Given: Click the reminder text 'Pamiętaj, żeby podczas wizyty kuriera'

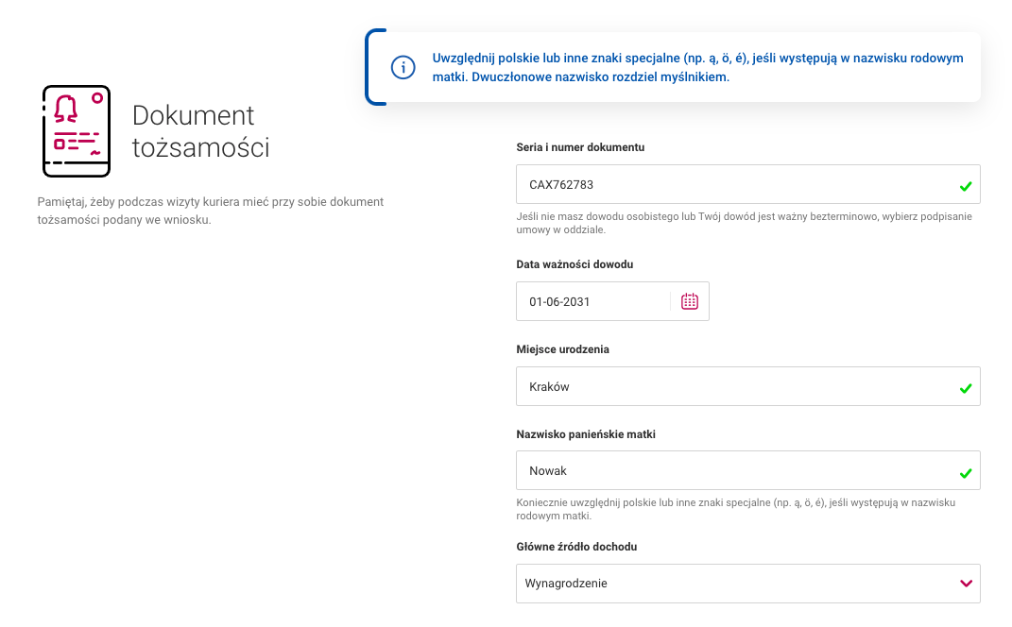Looking at the screenshot, I should point(211,211).
